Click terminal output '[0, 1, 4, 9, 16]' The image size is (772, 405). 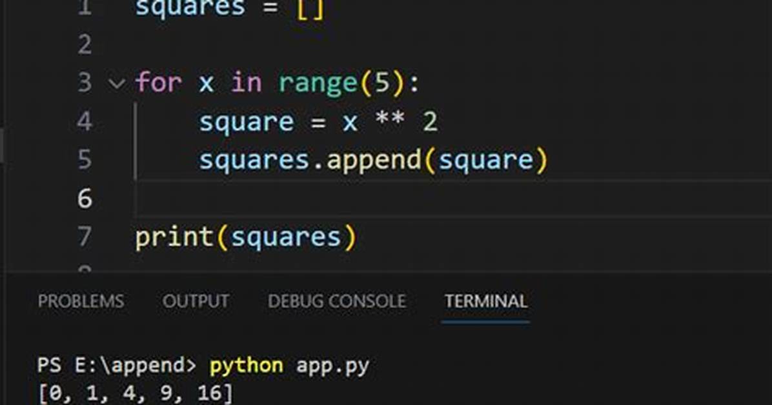coord(135,393)
